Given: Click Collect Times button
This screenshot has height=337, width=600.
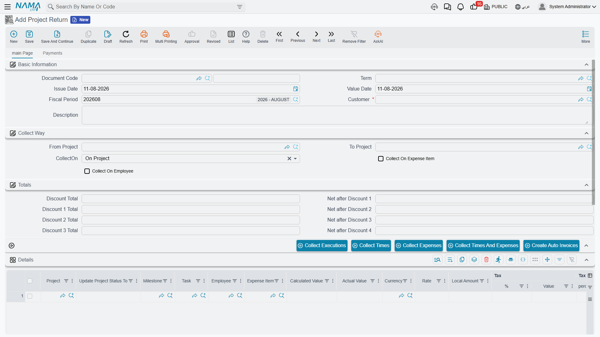Looking at the screenshot, I should pos(371,246).
